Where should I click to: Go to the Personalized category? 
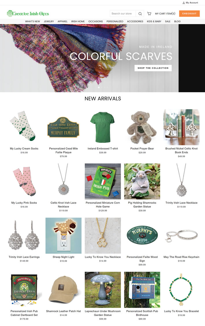click(115, 21)
